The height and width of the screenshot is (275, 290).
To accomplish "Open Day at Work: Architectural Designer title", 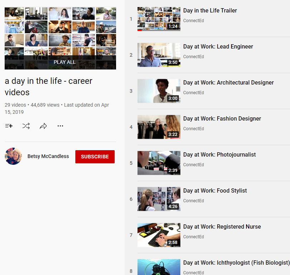I will pyautogui.click(x=228, y=82).
